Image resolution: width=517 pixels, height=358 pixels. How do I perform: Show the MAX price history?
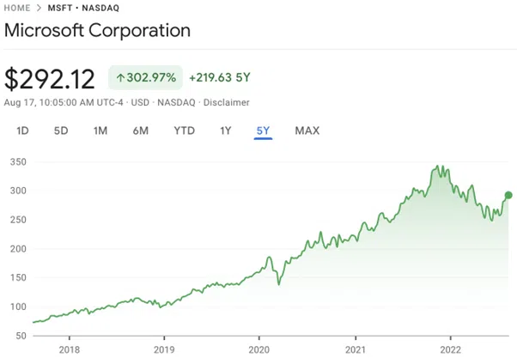[307, 130]
